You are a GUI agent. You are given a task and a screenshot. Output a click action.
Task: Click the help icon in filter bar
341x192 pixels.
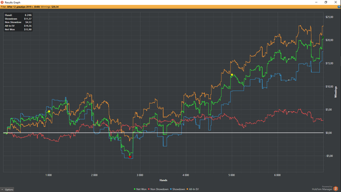tap(339, 7)
